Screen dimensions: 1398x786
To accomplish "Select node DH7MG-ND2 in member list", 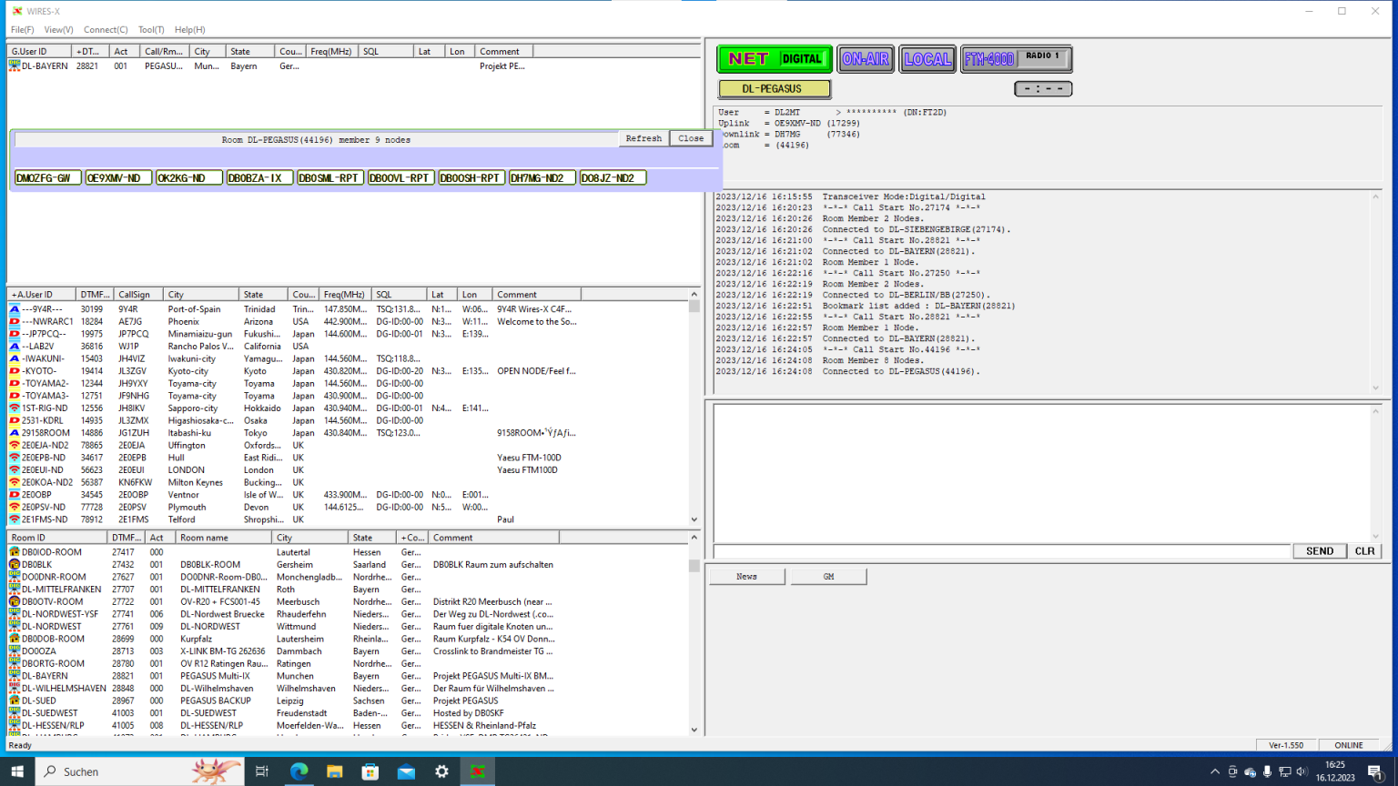I will coord(542,176).
